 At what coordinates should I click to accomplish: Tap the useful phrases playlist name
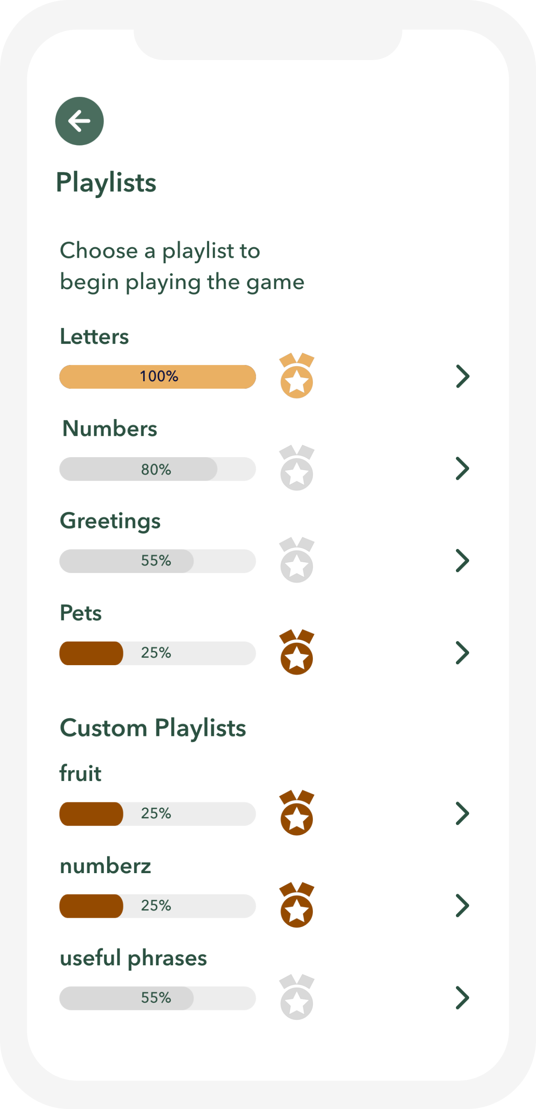coord(133,958)
